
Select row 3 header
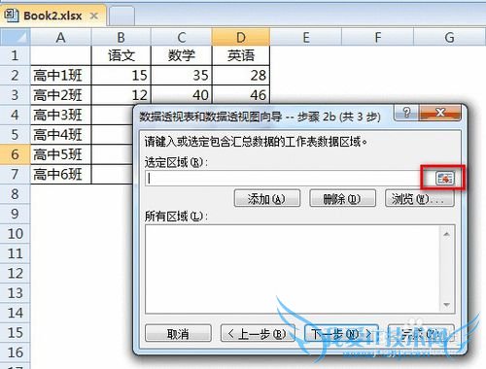[x=15, y=95]
